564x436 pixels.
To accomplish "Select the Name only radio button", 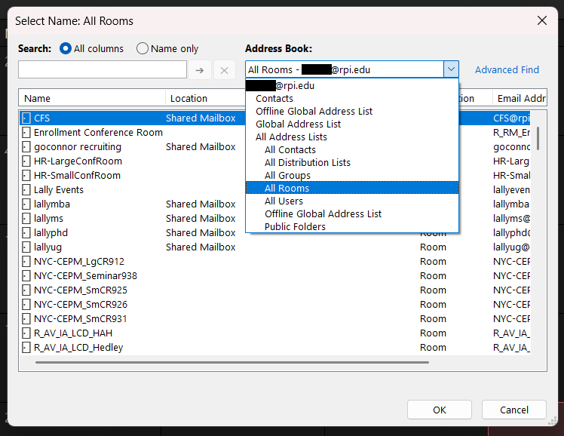I will (143, 48).
